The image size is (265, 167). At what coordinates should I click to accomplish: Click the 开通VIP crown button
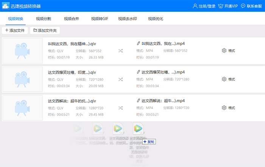pyautogui.click(x=228, y=6)
